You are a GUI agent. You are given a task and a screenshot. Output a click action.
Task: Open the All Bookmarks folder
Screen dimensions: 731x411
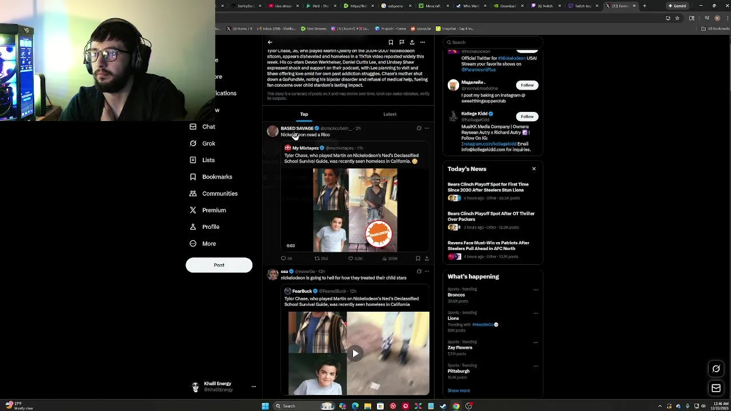pos(716,29)
